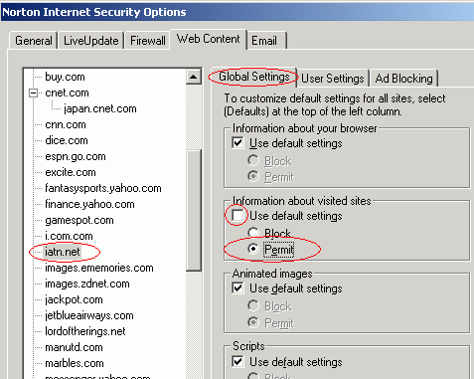Uncheck browser information Use default settings

237,143
